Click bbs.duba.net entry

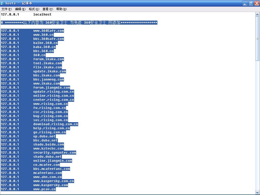pos(45,140)
